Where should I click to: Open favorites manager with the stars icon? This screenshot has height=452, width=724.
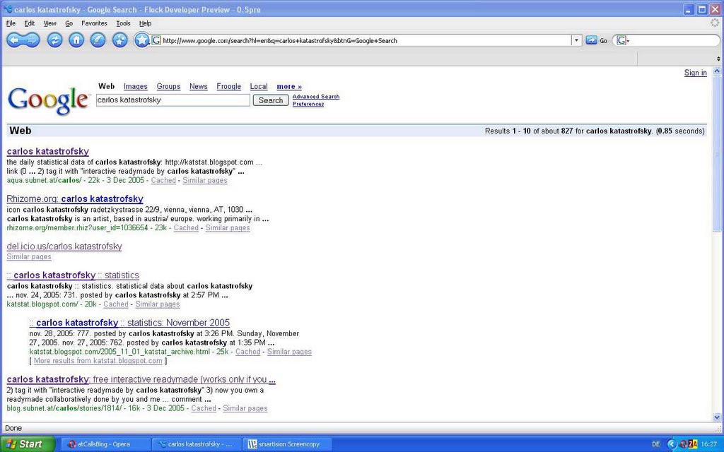coord(119,40)
